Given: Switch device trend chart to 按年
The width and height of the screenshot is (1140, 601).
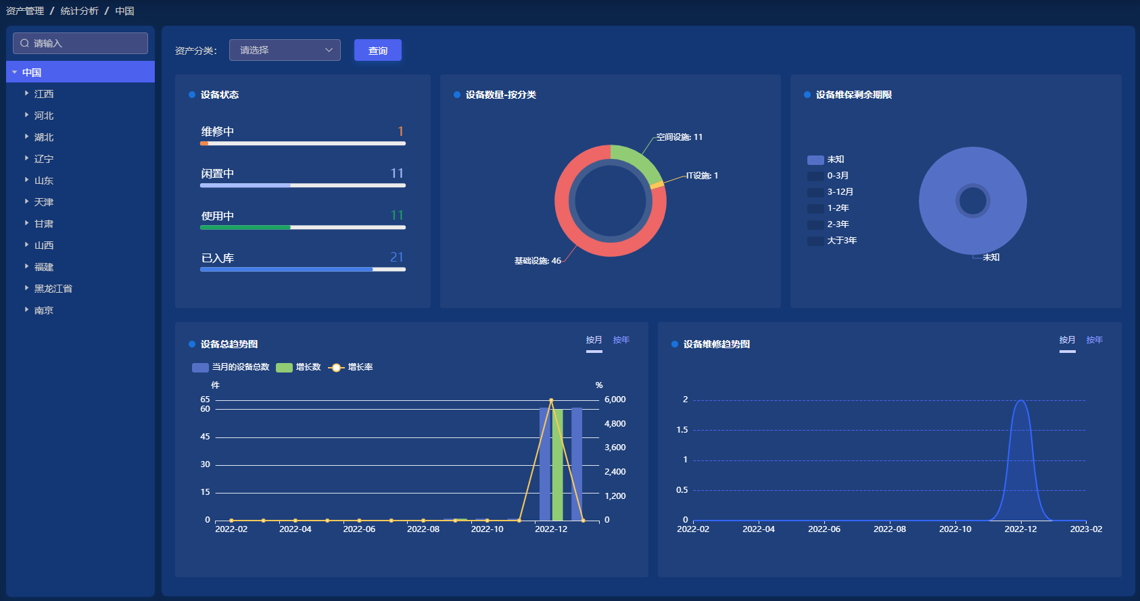Looking at the screenshot, I should (x=621, y=340).
